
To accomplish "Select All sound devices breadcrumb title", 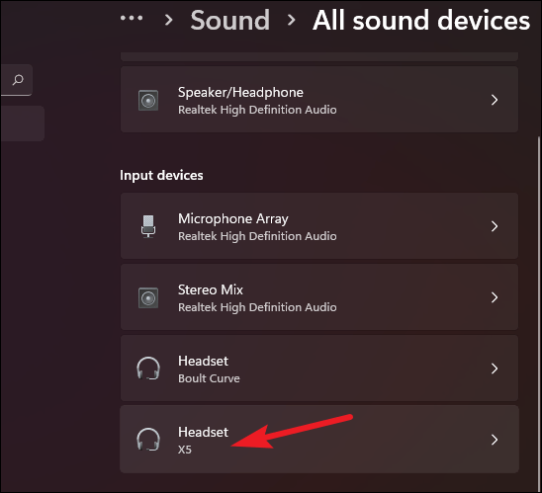I will pos(421,20).
